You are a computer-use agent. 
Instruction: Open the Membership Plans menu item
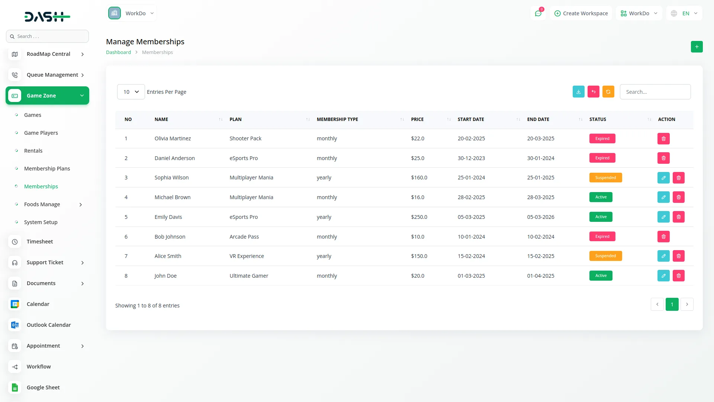point(47,169)
